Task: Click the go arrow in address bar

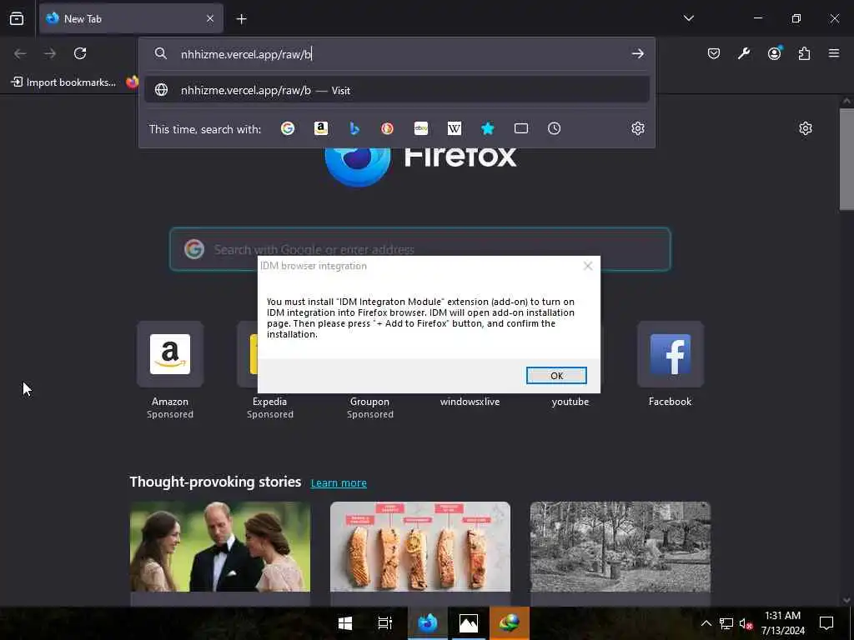Action: [638, 54]
